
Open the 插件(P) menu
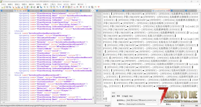[73, 4]
